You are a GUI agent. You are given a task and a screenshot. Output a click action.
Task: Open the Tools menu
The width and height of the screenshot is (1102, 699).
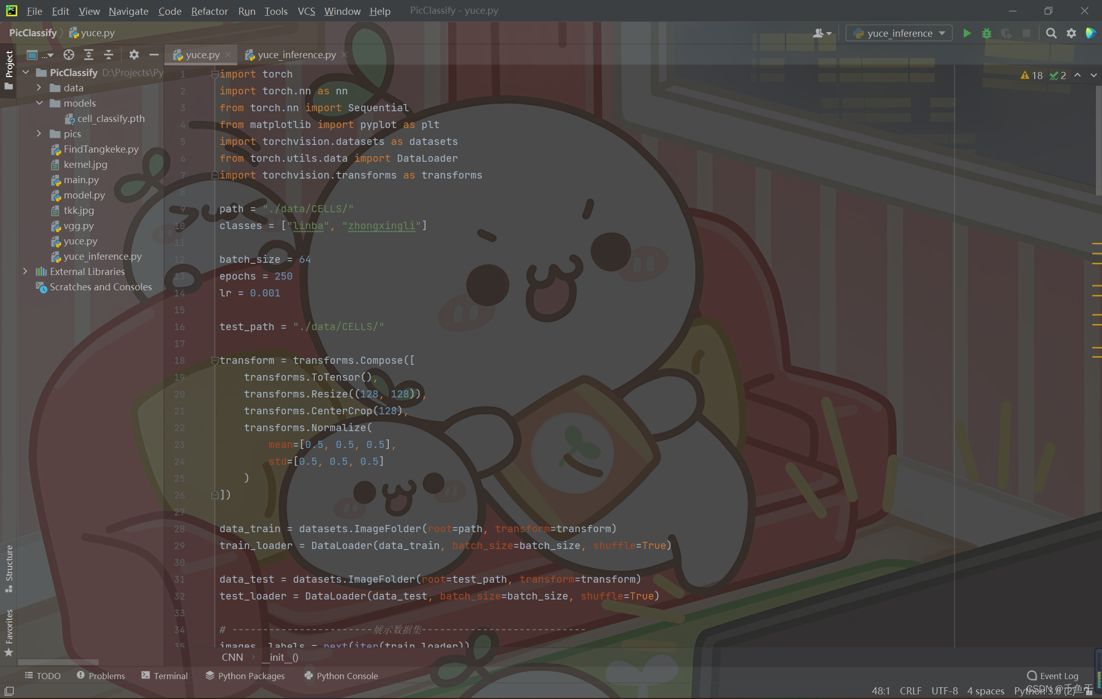tap(275, 11)
